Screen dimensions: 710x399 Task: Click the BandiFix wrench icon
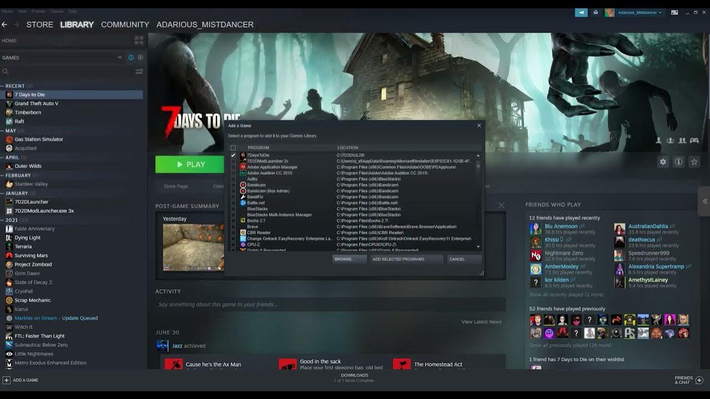(x=243, y=197)
